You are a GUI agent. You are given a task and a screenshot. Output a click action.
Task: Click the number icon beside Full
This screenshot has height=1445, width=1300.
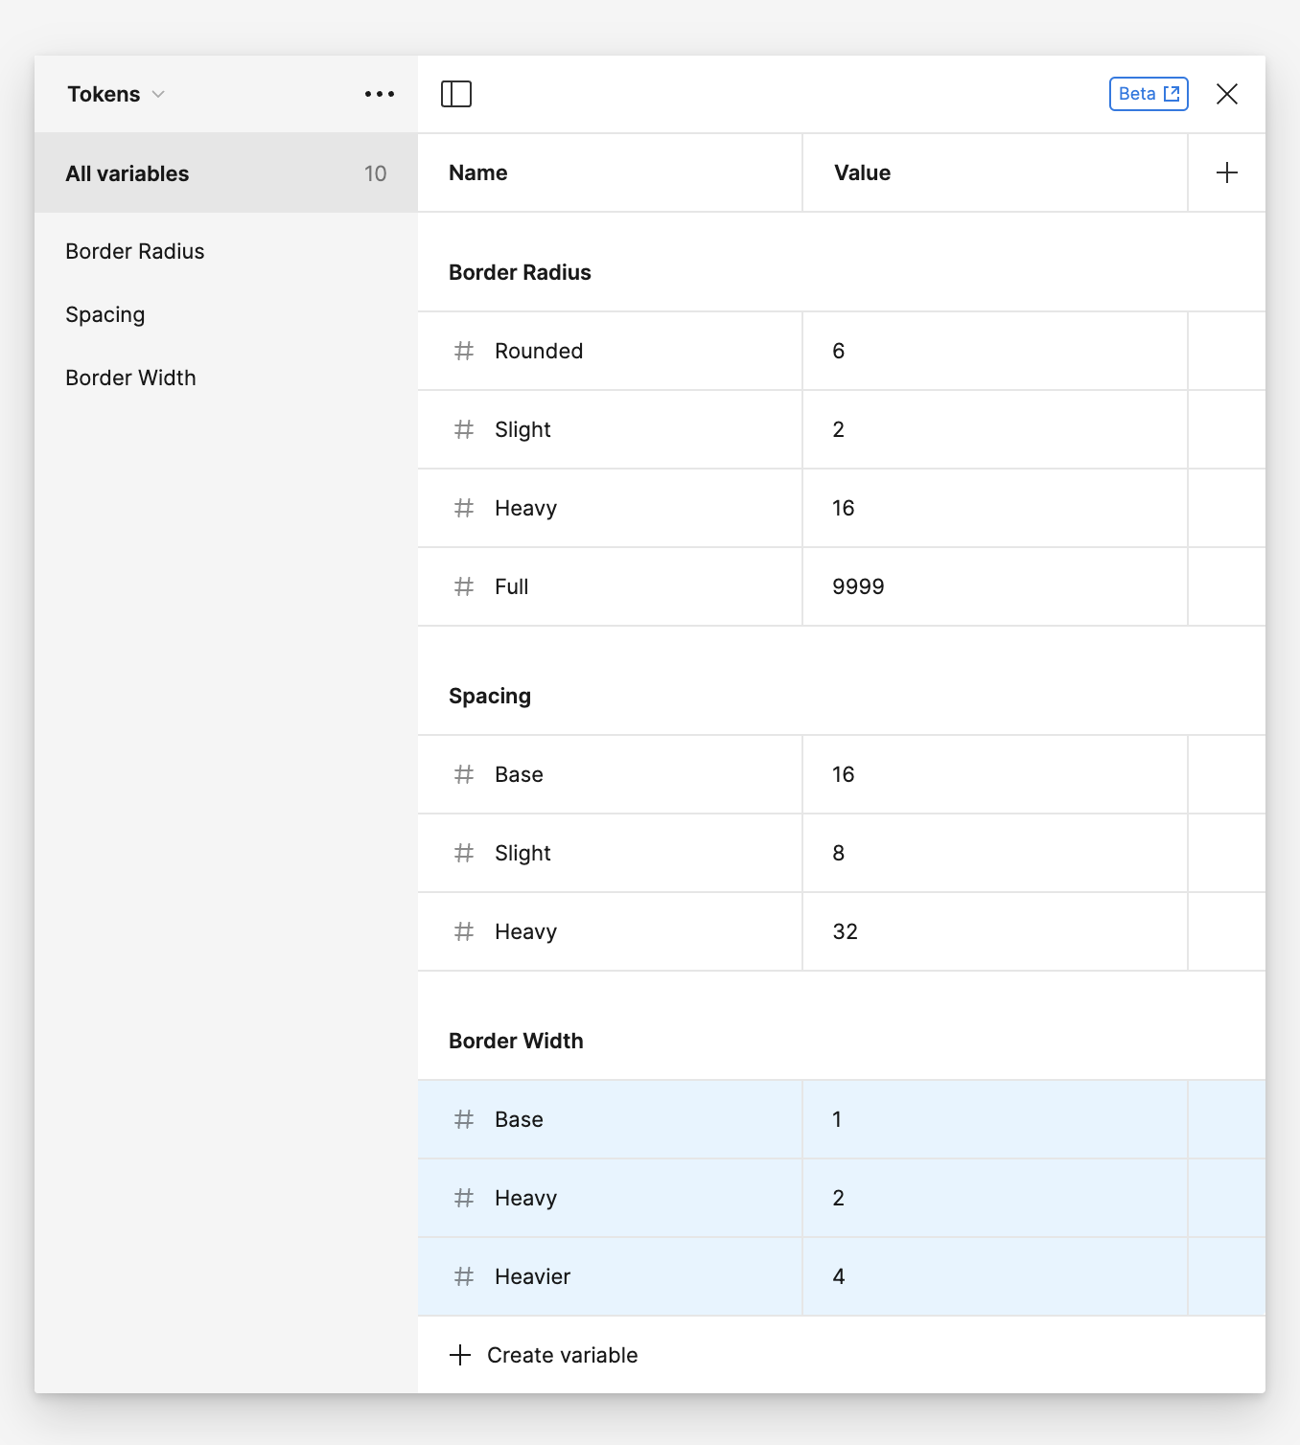click(x=464, y=586)
